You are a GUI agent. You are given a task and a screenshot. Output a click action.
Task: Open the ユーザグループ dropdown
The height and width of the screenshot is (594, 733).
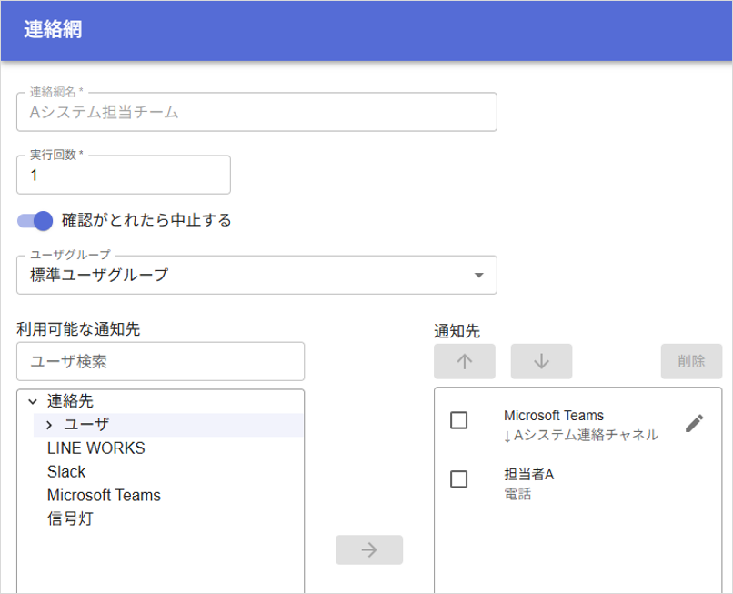tap(256, 275)
